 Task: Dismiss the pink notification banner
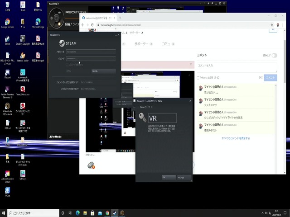coord(191,64)
